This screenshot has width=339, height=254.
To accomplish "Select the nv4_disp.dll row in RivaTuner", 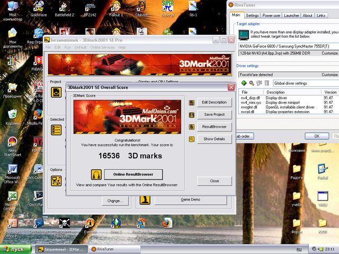I will 289,98.
